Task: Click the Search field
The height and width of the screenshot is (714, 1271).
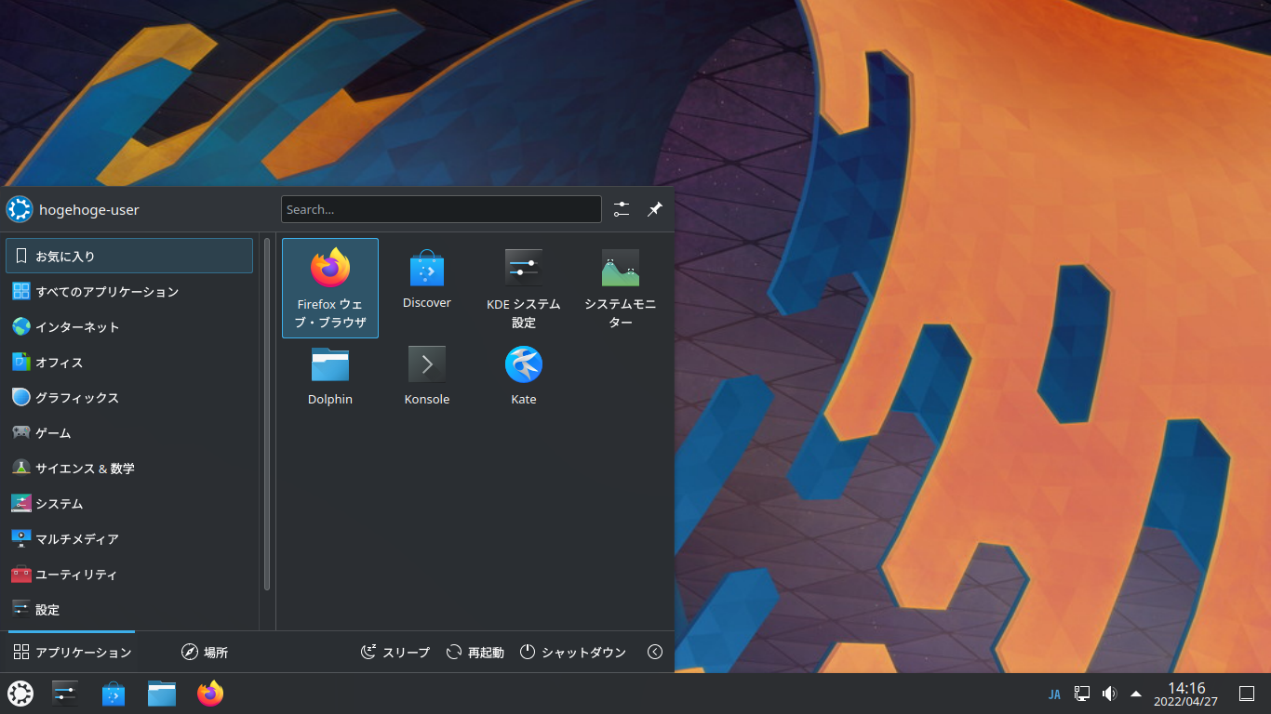Action: 441,209
